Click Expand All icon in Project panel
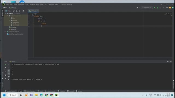Image resolution: width=175 pixels, height=98 pixels. 17,11
